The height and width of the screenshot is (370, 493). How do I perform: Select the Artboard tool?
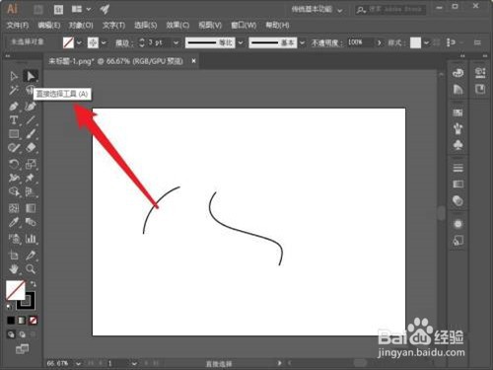pos(14,255)
